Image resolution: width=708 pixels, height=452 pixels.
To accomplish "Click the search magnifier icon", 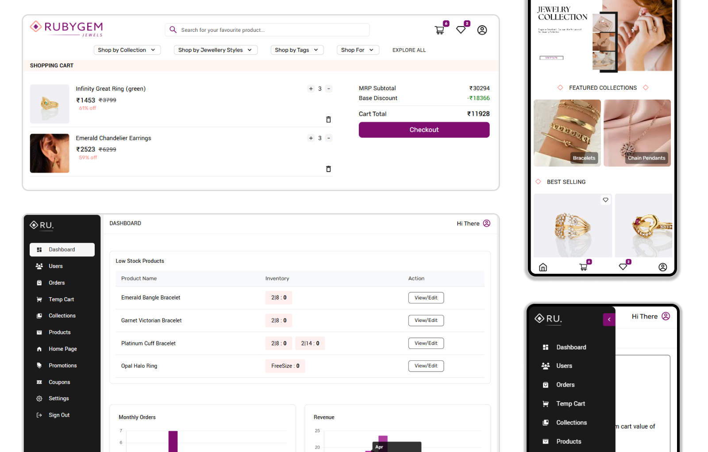I will click(173, 30).
